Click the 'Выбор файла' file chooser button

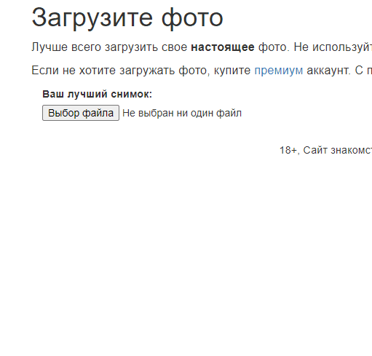pos(81,113)
